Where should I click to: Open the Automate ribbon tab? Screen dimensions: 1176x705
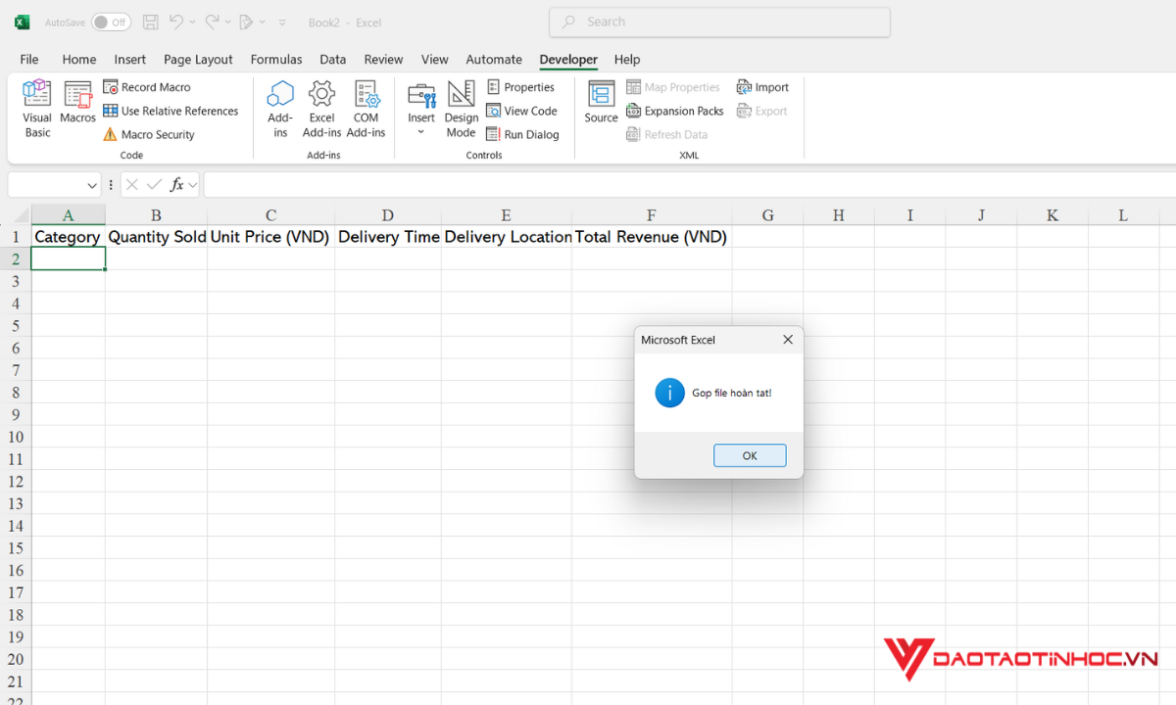[493, 60]
